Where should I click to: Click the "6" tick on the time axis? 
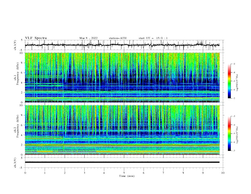144,173
